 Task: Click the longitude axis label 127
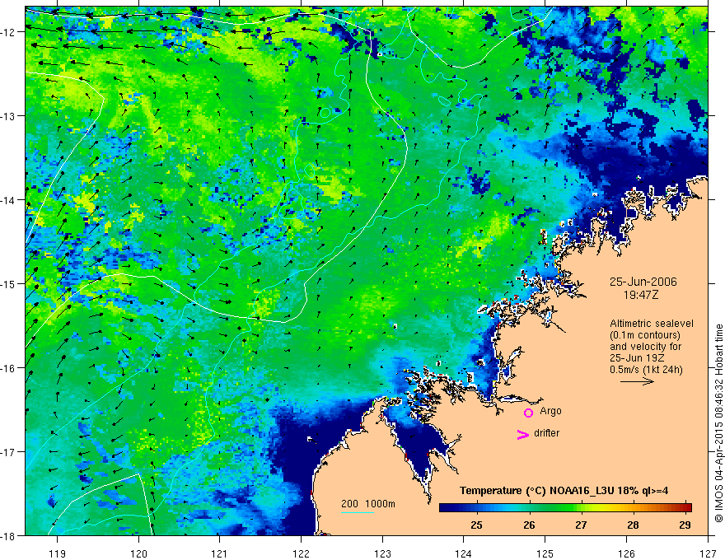click(708, 553)
